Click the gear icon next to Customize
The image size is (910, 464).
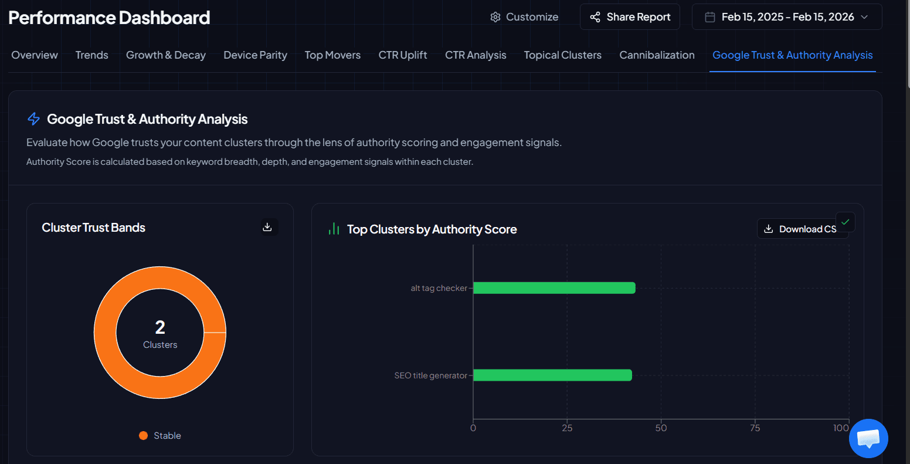pos(495,17)
